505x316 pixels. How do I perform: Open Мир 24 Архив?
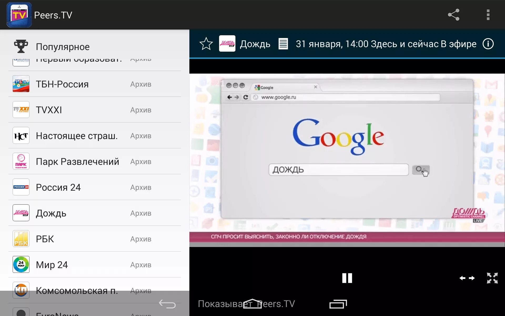tap(141, 265)
